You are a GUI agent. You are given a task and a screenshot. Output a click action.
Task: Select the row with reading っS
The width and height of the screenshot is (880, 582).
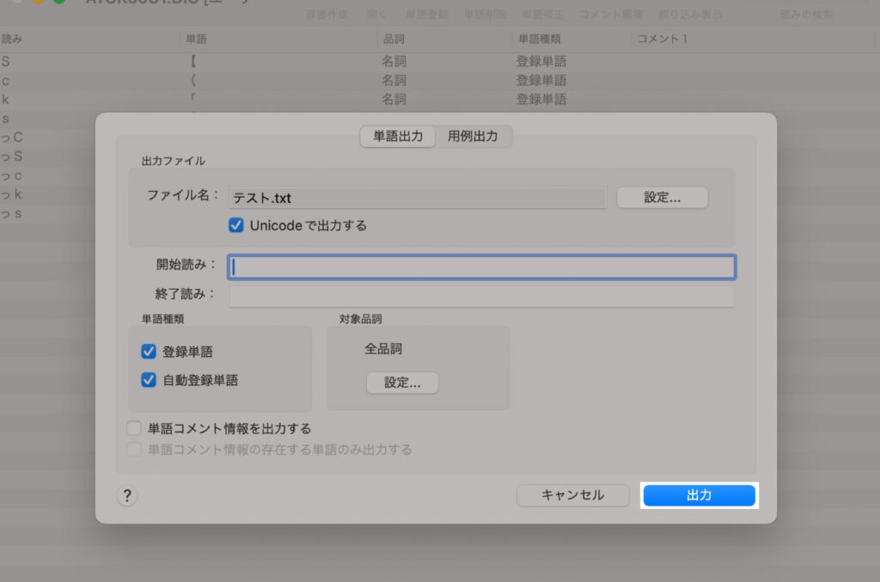pos(48,156)
